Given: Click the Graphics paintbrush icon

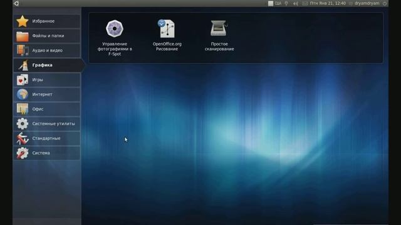Looking at the screenshot, I should tap(23, 65).
